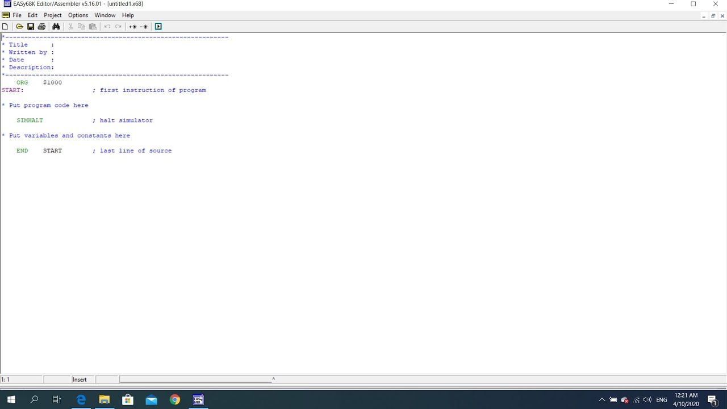Click the SIMHALT instruction
Viewport: 727px width, 409px height.
(30, 120)
